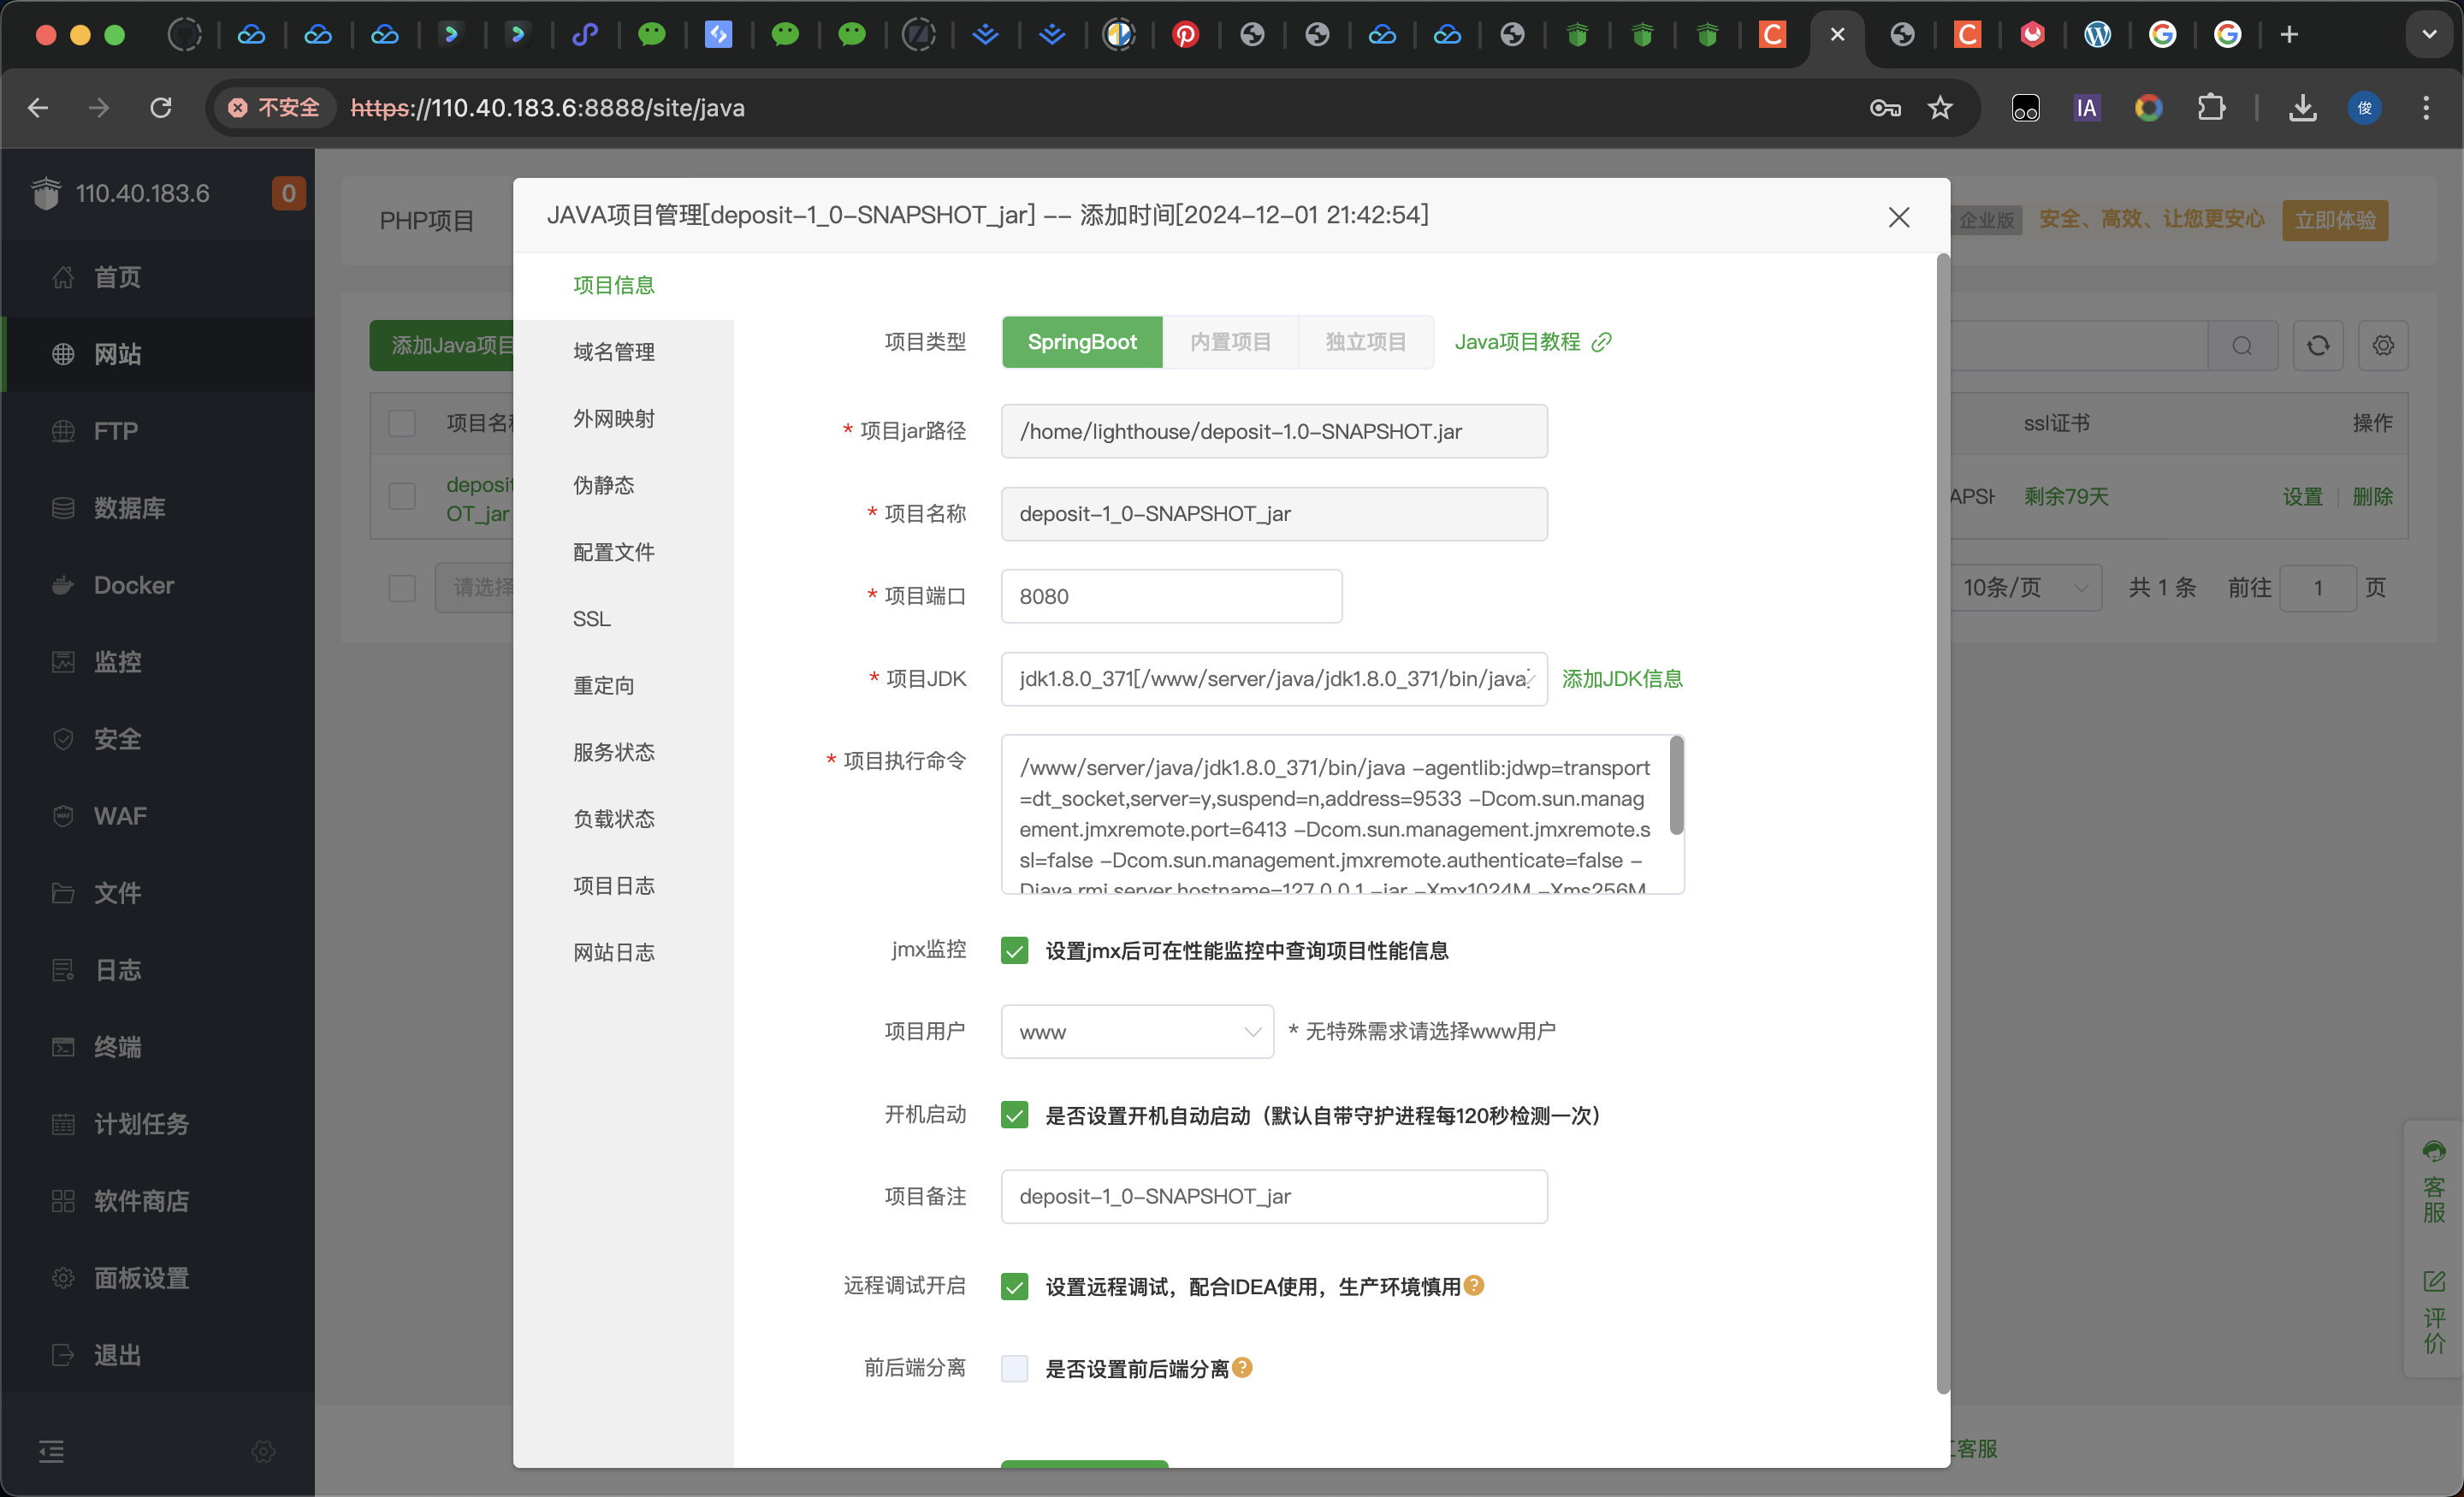Open the 网站日志 tab

pos(614,953)
